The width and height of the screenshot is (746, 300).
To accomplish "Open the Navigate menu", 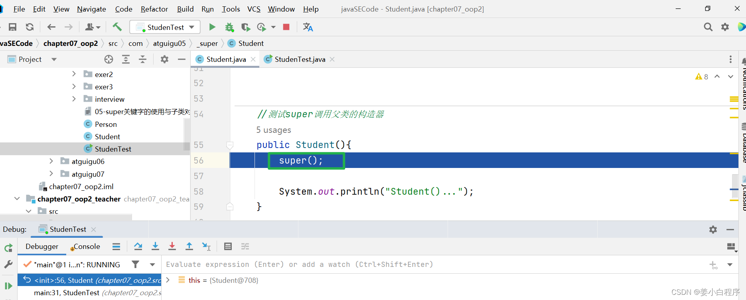I will click(x=91, y=9).
